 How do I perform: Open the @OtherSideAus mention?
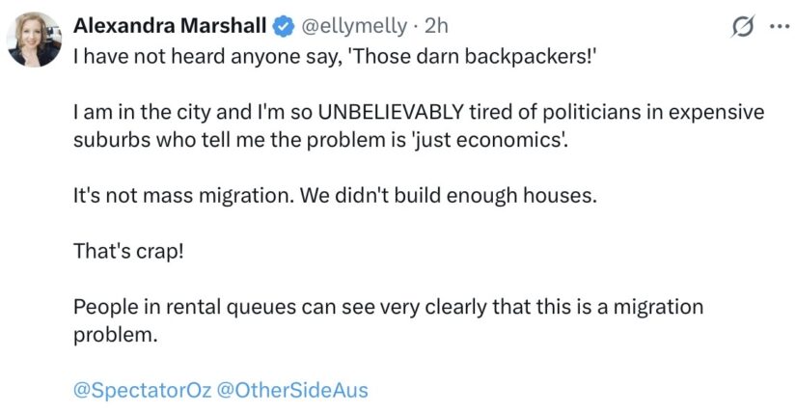[293, 390]
